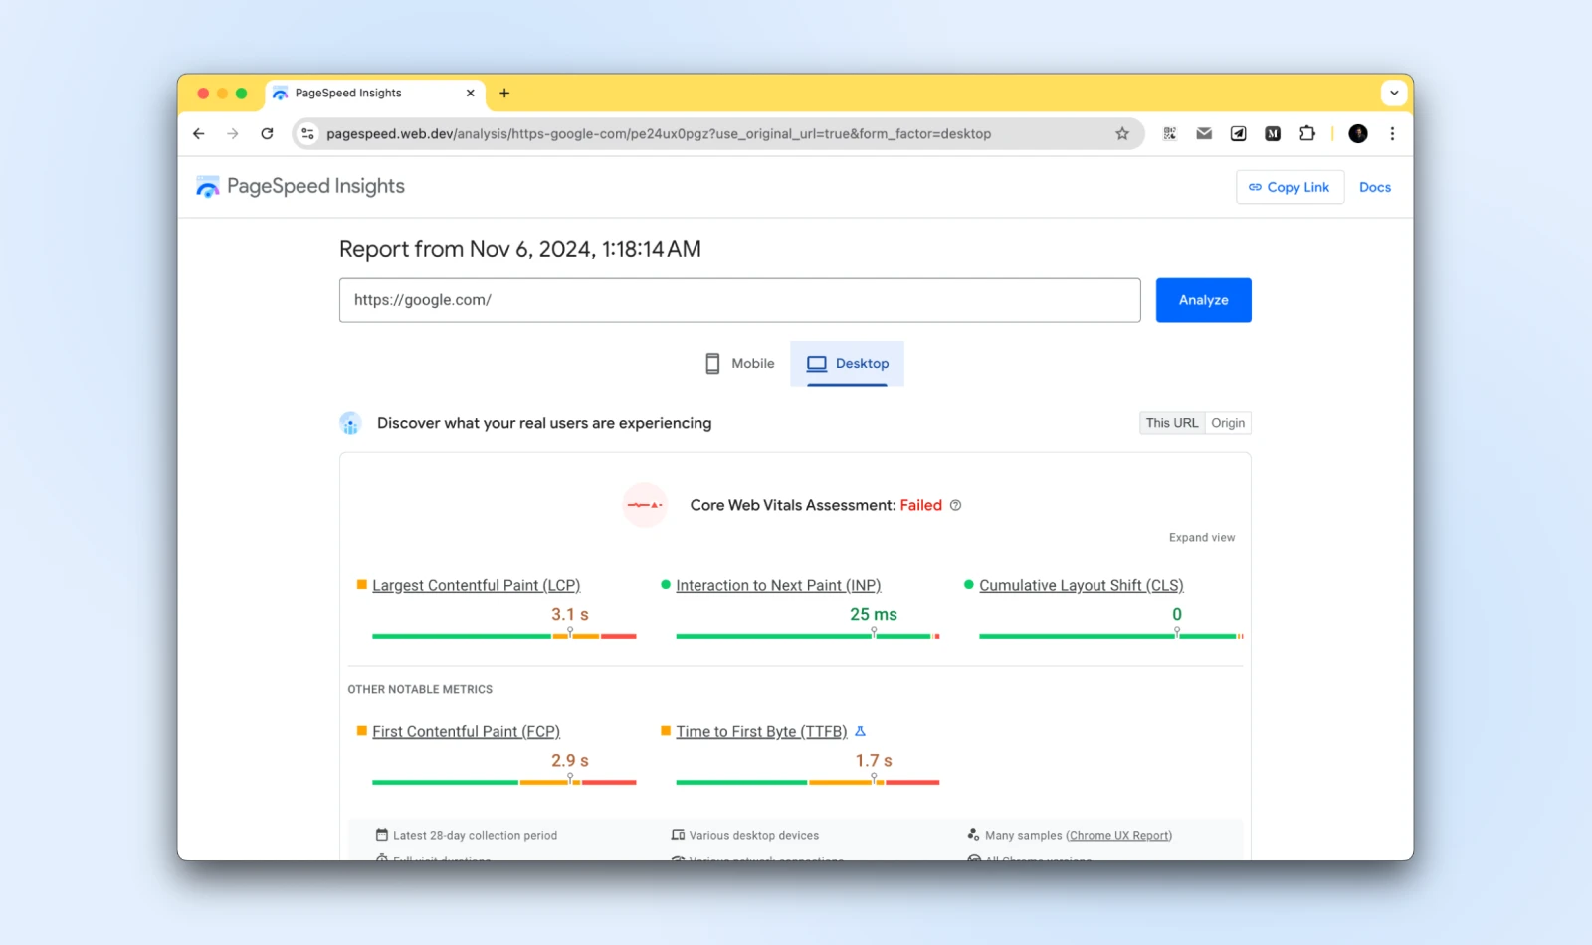Click Latest 28-day collection period text
This screenshot has width=1592, height=945.
475,836
